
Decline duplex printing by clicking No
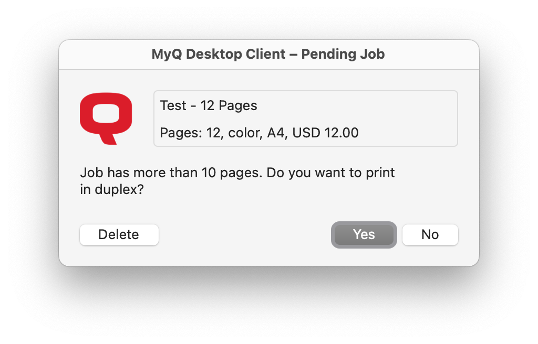coord(430,234)
